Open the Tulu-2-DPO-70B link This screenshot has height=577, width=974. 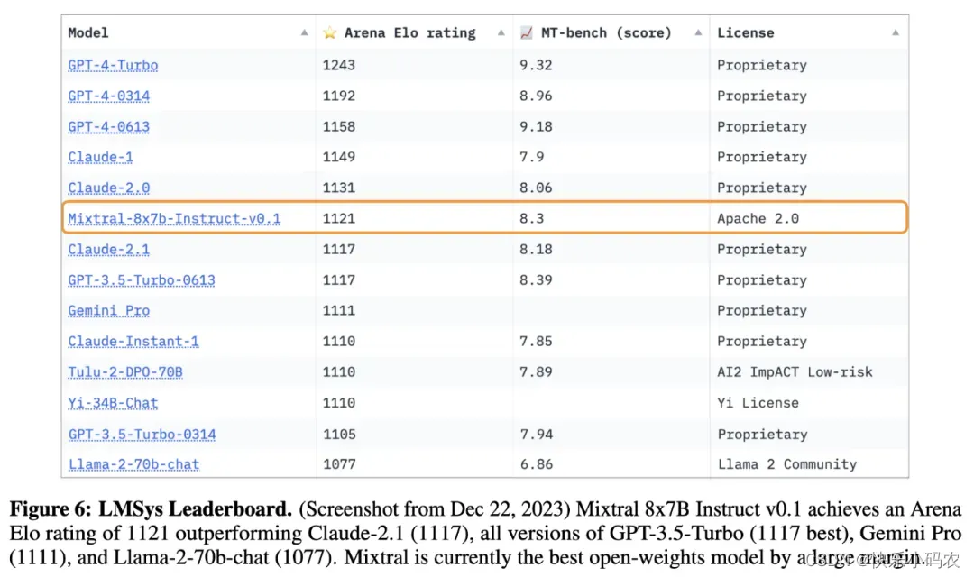125,372
